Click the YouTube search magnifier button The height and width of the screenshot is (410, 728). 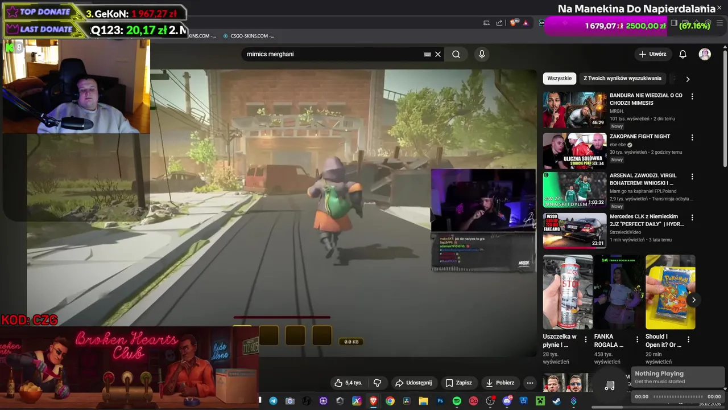[x=456, y=54]
